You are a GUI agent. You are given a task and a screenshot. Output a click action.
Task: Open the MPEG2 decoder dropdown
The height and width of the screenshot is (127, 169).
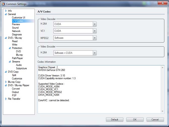coord(95,38)
